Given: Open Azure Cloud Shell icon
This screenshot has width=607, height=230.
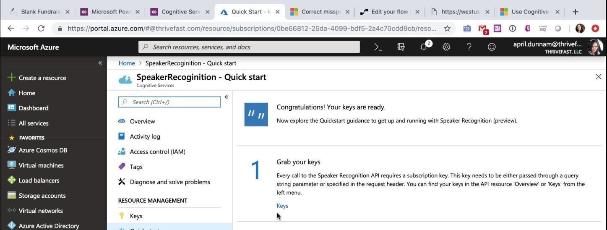Looking at the screenshot, I should 378,47.
